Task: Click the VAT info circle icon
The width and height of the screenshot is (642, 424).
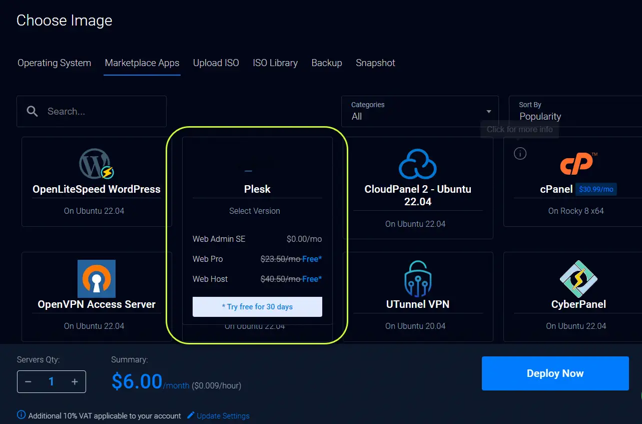Action: click(x=22, y=415)
